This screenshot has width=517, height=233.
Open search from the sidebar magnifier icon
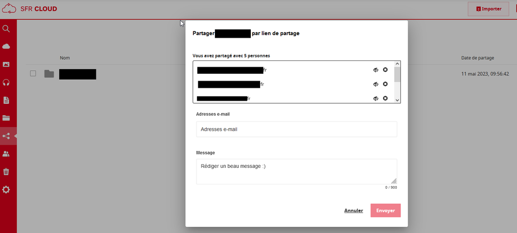coord(6,28)
